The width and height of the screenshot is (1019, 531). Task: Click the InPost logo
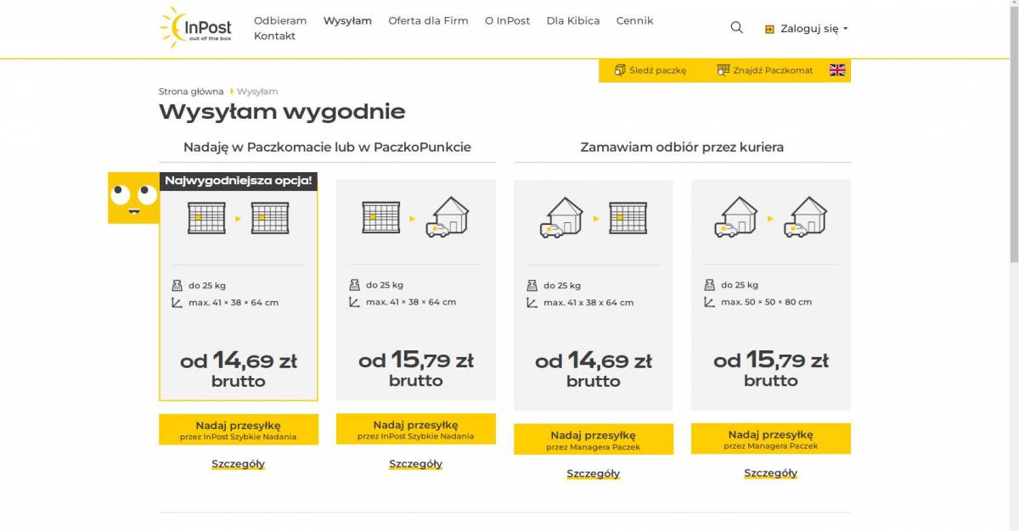tap(195, 28)
